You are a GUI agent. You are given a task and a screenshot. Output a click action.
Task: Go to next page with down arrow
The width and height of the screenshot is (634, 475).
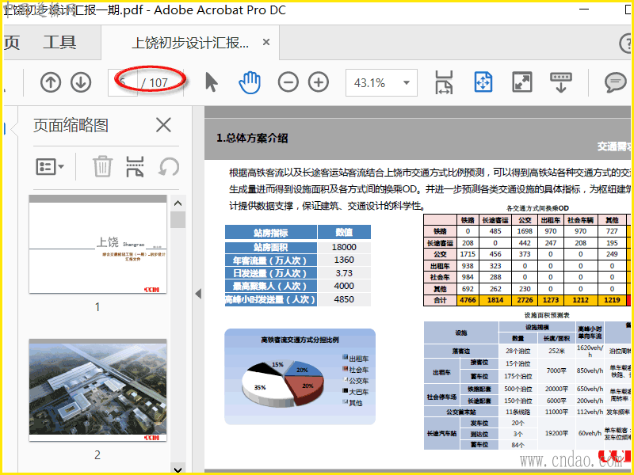[x=81, y=83]
